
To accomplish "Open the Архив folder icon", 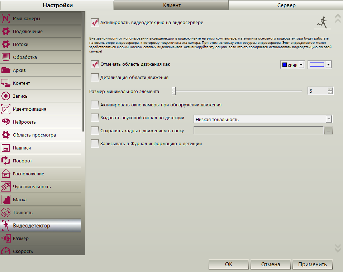I will 6,70.
